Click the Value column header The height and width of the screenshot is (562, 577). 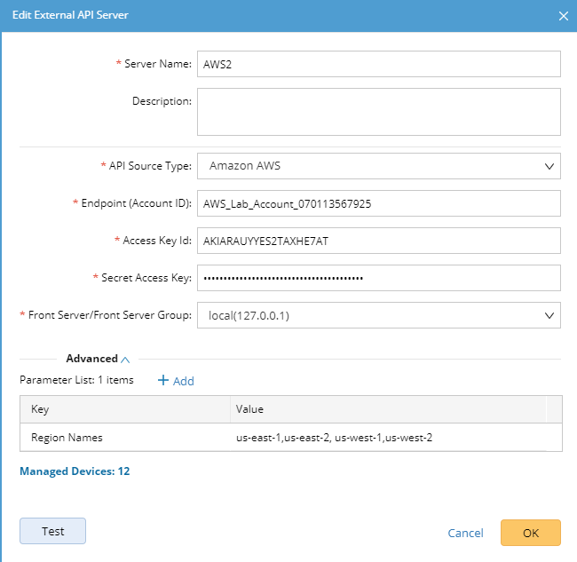[x=388, y=409]
